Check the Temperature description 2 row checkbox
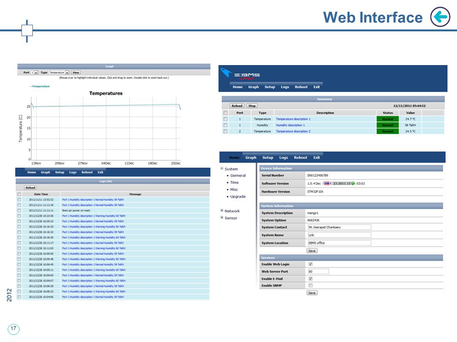The height and width of the screenshot is (342, 457). click(225, 132)
